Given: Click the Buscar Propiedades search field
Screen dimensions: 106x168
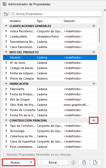Looking at the screenshot, I should pyautogui.click(x=56, y=14).
